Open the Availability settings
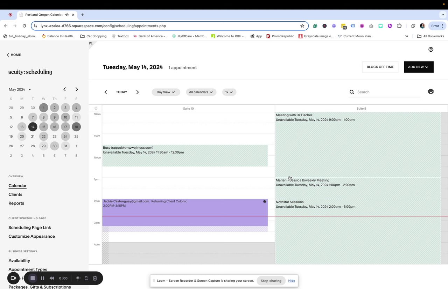 point(19,261)
